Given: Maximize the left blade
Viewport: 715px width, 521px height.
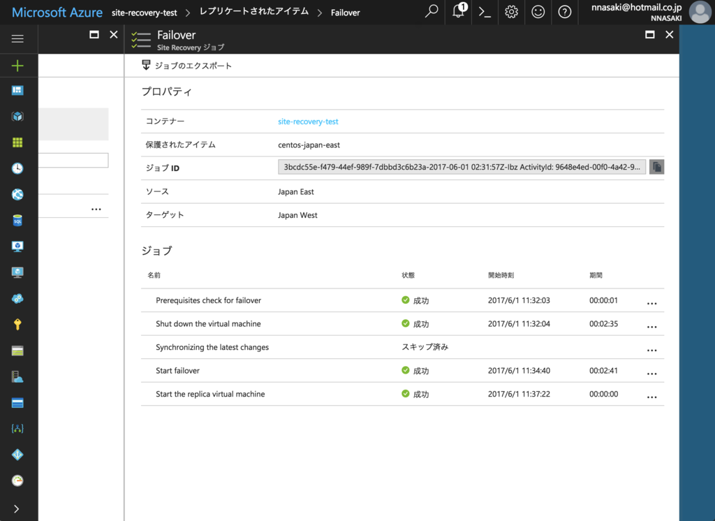Looking at the screenshot, I should 94,35.
